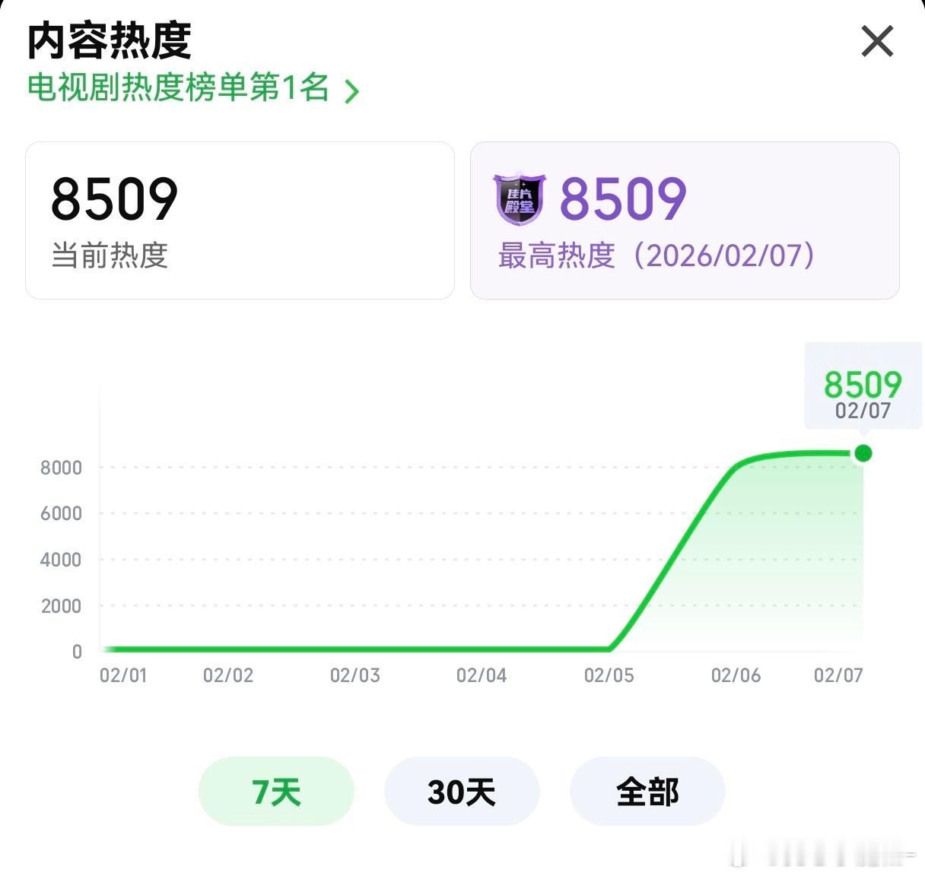Click the 最高热度 card with 2026/02/07
This screenshot has width=925, height=876.
(683, 220)
